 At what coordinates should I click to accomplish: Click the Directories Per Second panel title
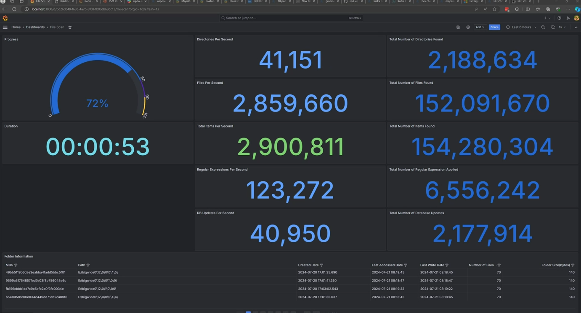click(215, 40)
